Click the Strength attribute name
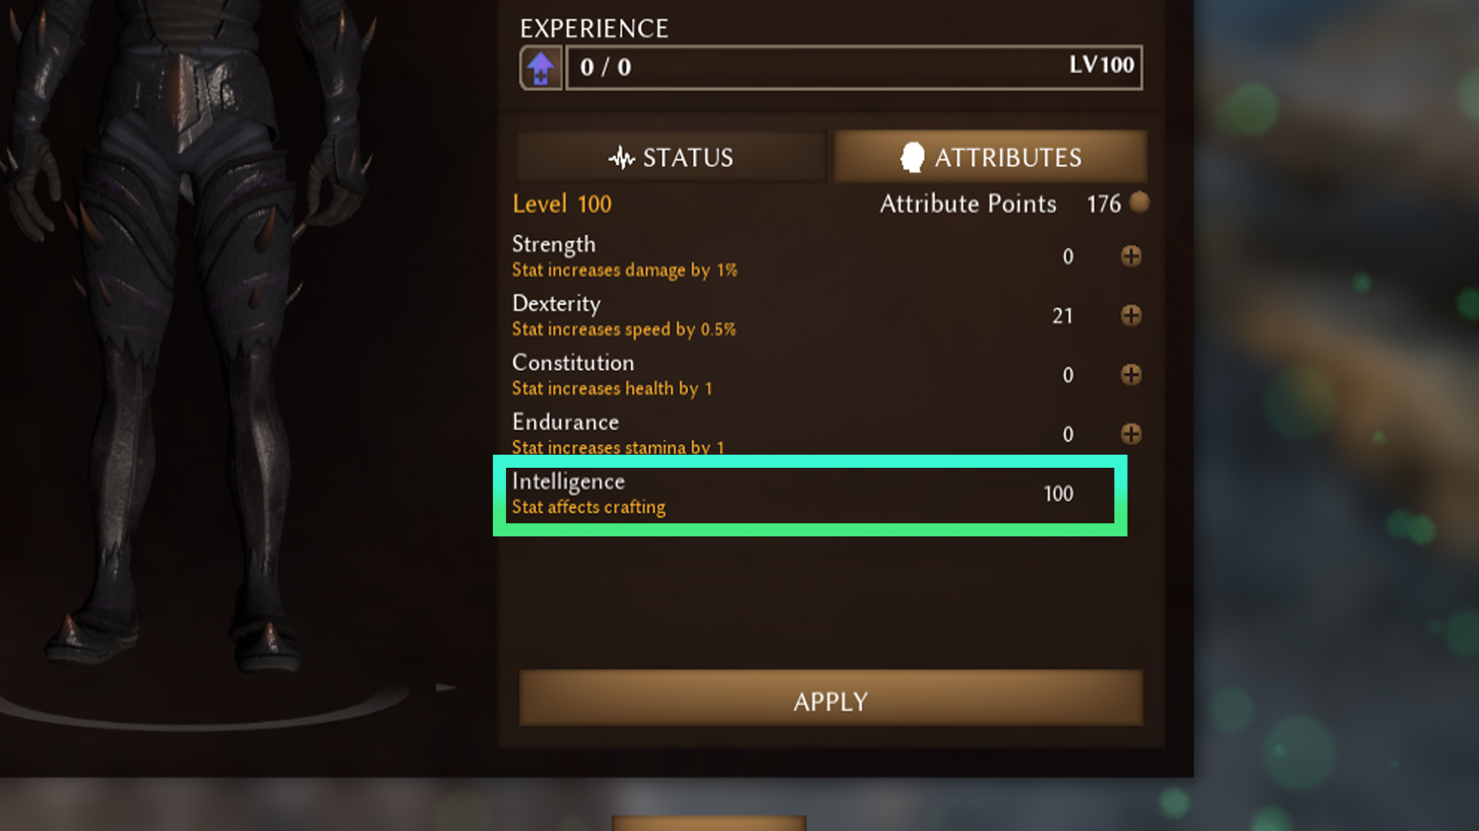The image size is (1479, 831). pyautogui.click(x=554, y=245)
